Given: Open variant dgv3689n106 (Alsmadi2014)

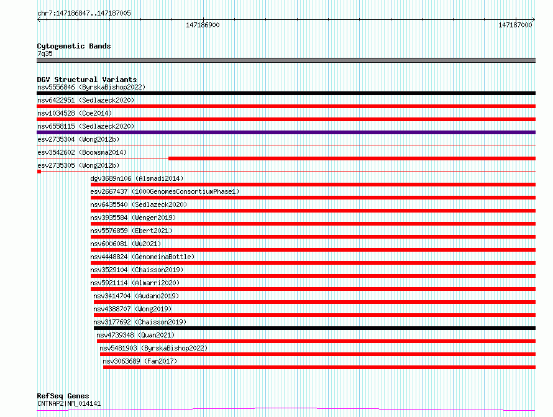Looking at the screenshot, I should (137, 178).
